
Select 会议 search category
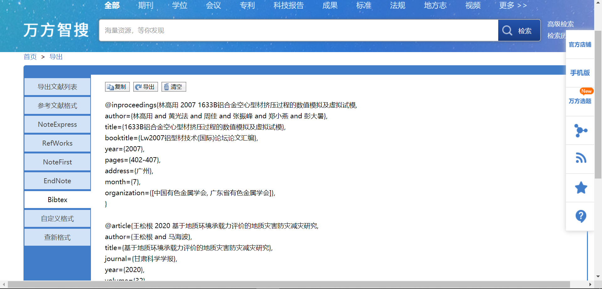pos(214,5)
